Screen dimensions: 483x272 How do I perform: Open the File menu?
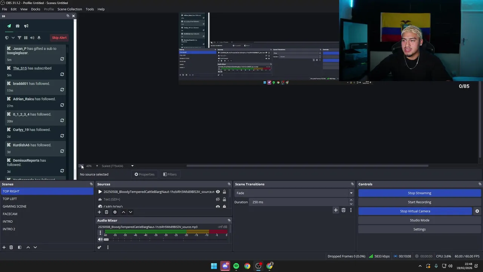pyautogui.click(x=5, y=9)
